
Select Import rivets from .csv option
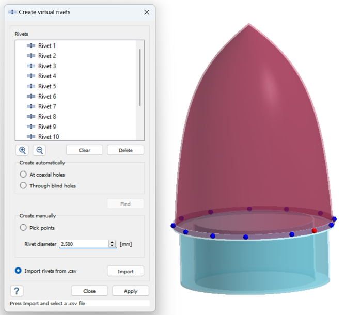click(19, 271)
